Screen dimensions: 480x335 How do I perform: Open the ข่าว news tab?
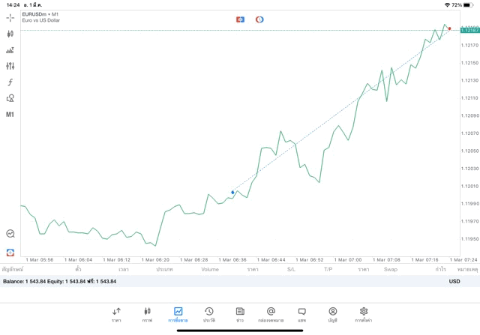(x=240, y=315)
